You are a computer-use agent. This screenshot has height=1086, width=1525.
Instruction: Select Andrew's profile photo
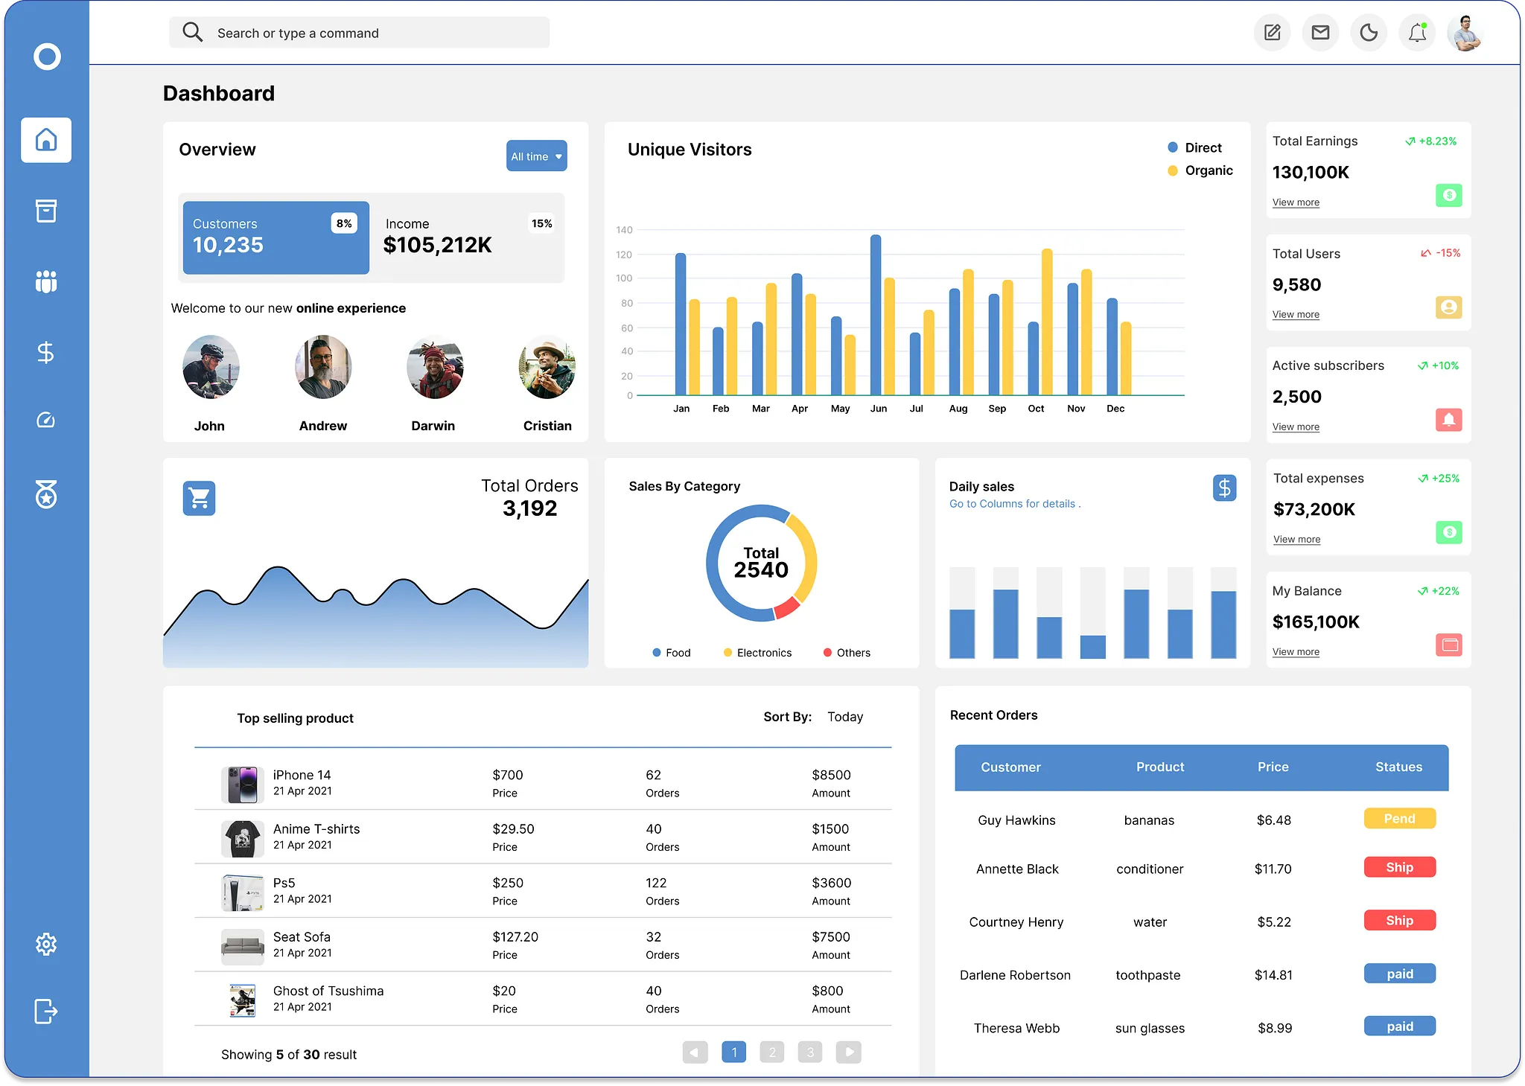point(323,367)
